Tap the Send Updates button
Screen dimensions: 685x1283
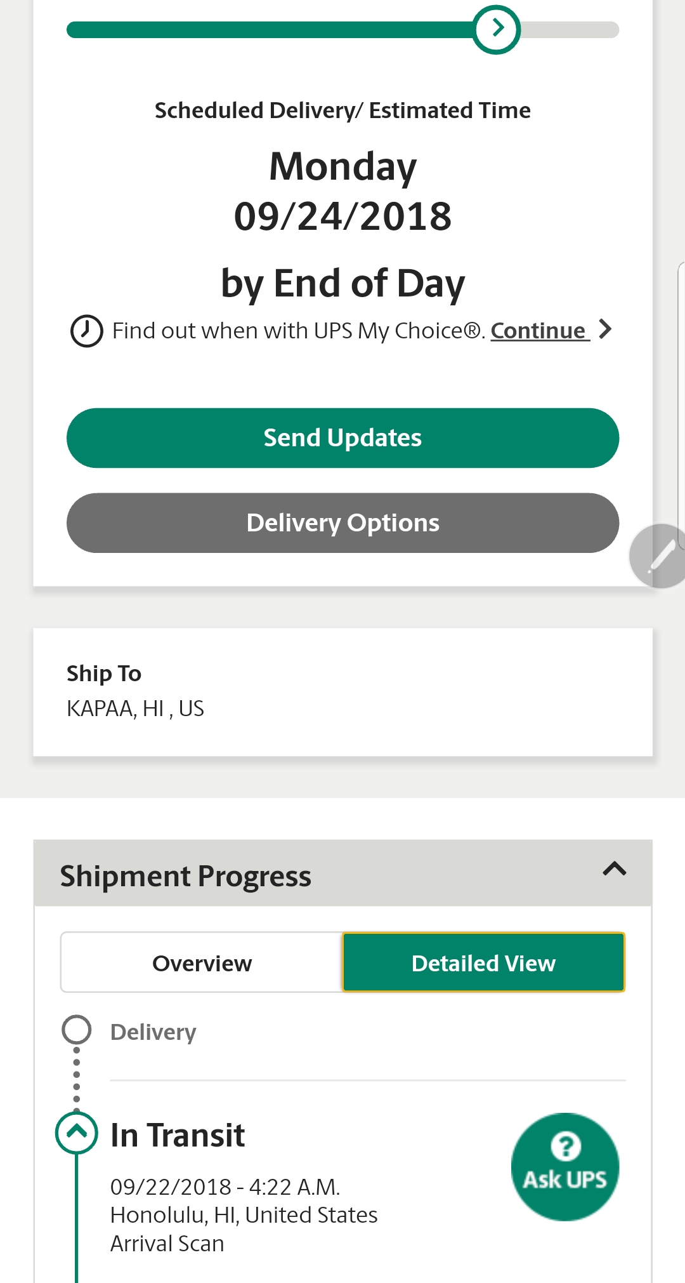(342, 438)
